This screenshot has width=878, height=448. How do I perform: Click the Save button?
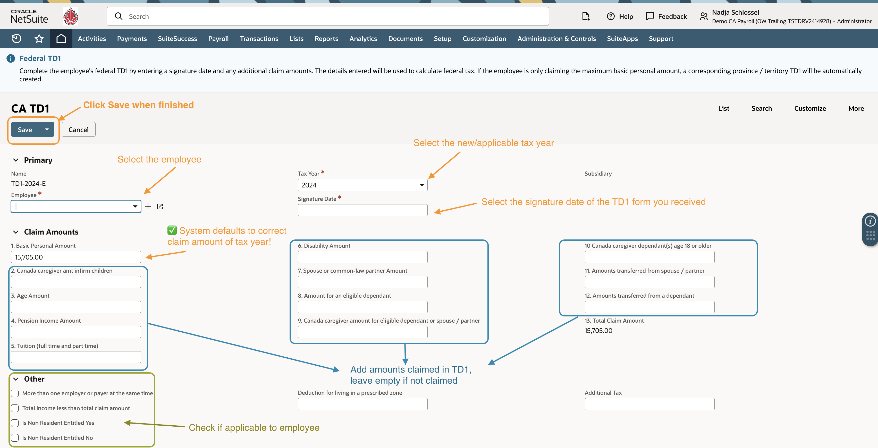pos(25,130)
